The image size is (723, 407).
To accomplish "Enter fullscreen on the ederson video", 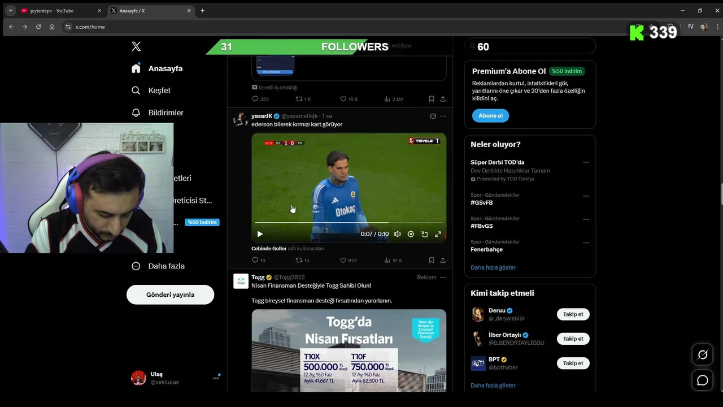I will click(438, 234).
